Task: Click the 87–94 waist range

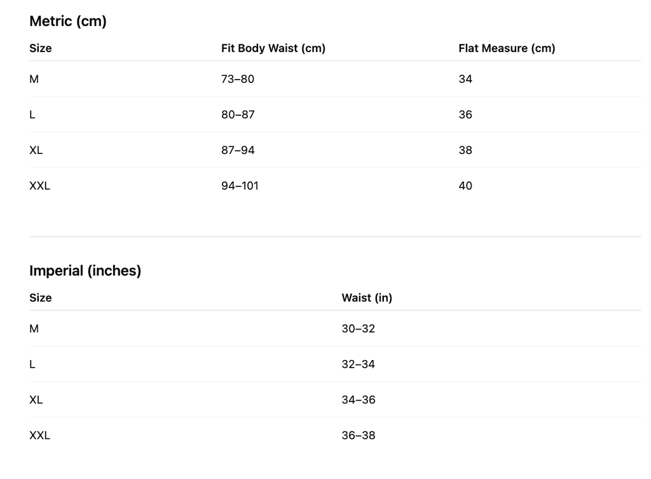Action: pos(238,150)
